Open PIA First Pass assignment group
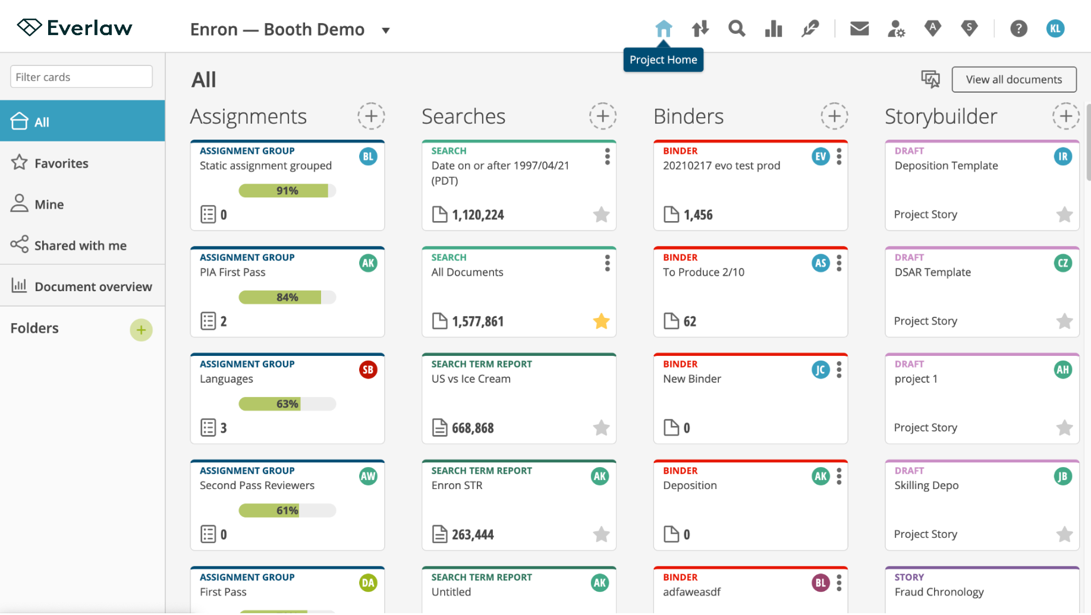This screenshot has height=615, width=1091. tap(287, 292)
